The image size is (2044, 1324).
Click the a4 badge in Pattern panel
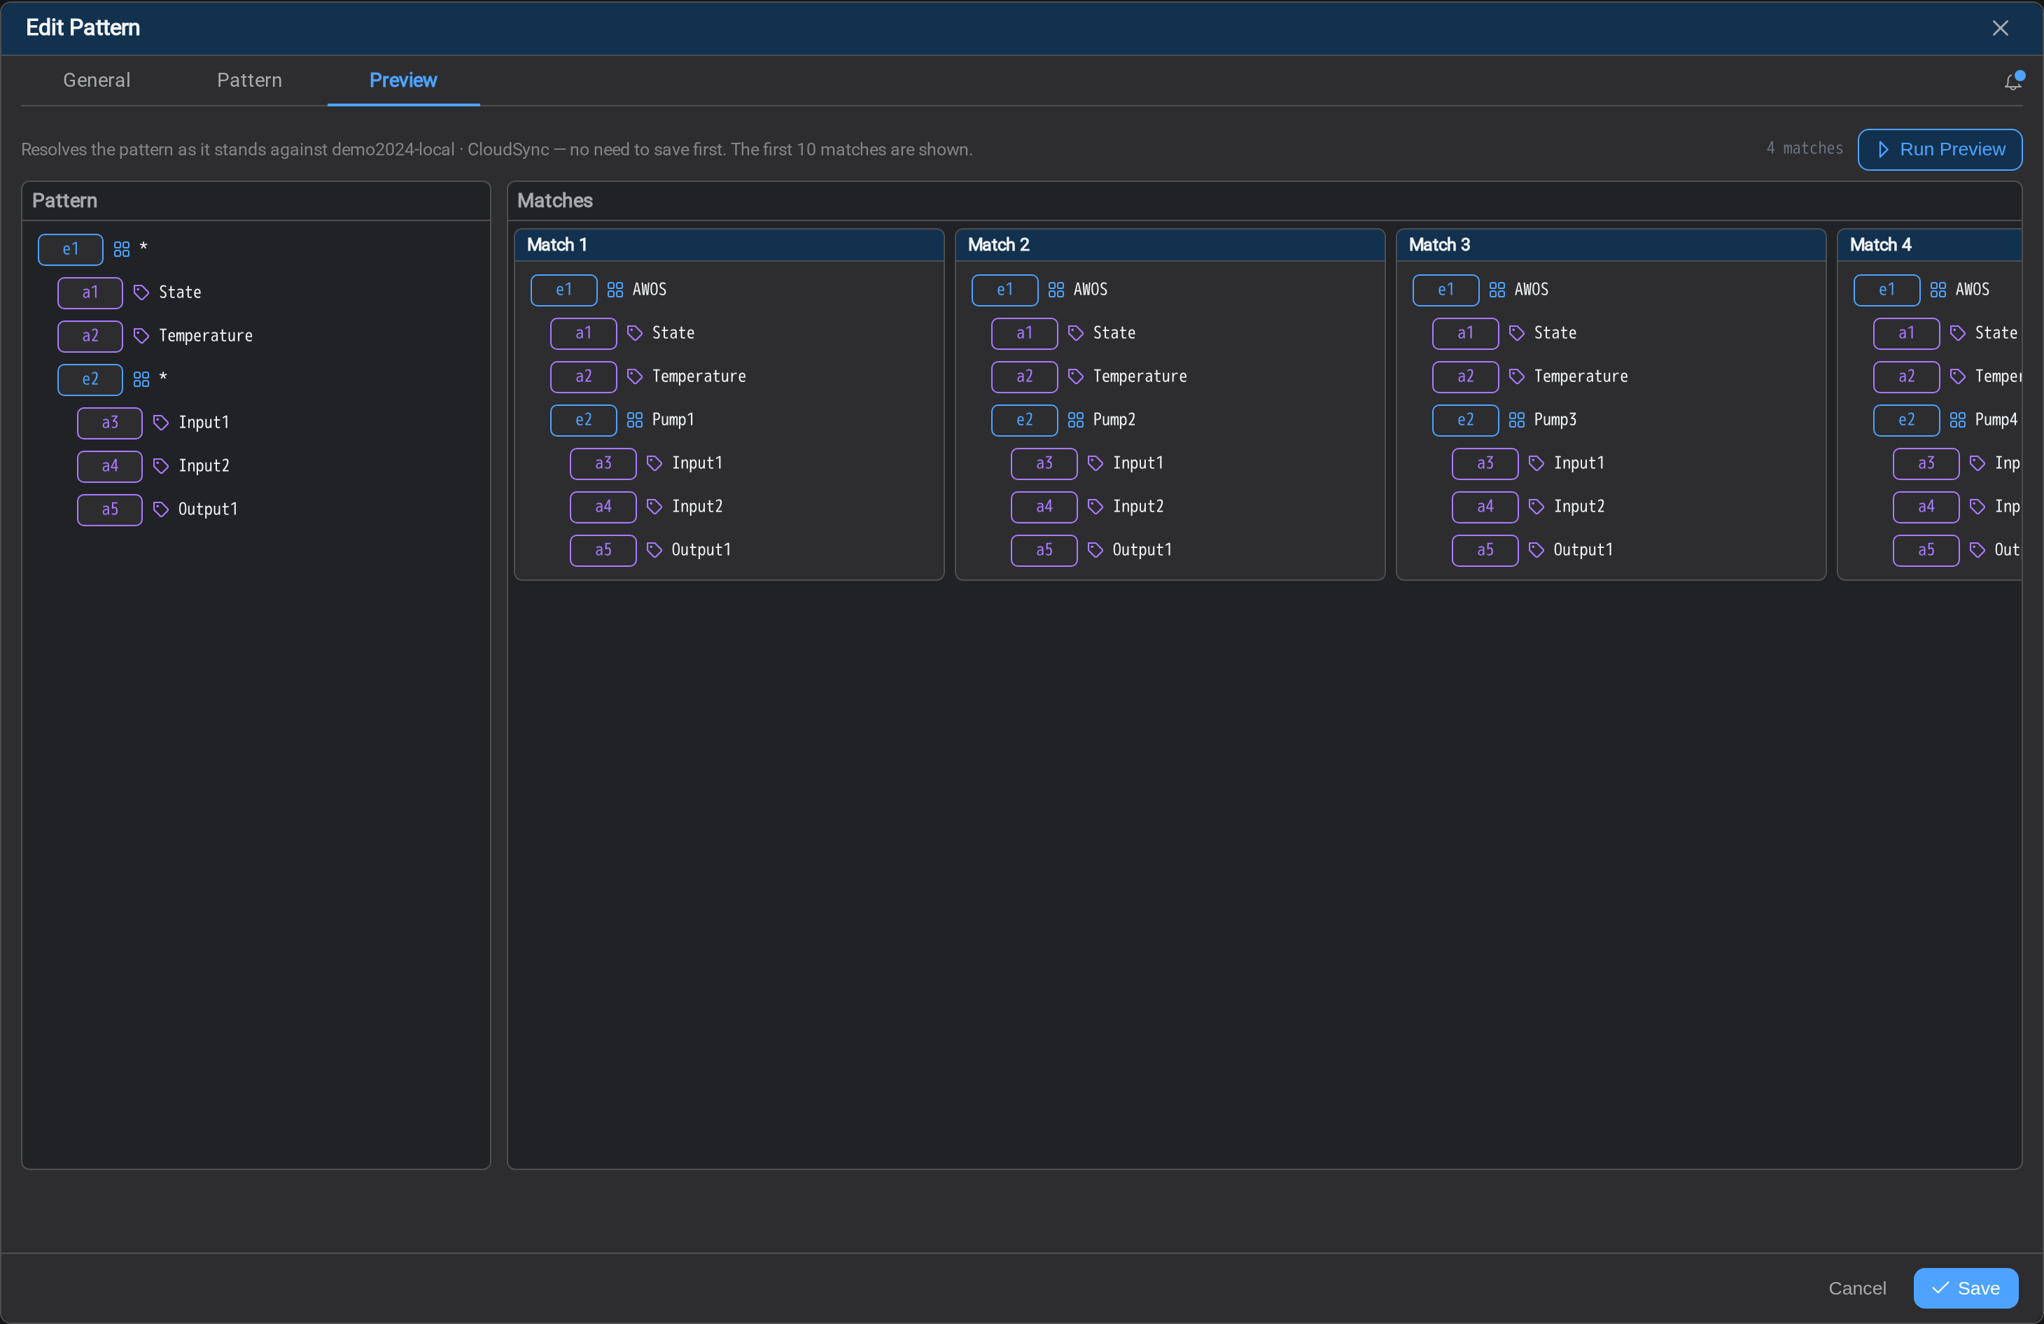click(x=110, y=466)
